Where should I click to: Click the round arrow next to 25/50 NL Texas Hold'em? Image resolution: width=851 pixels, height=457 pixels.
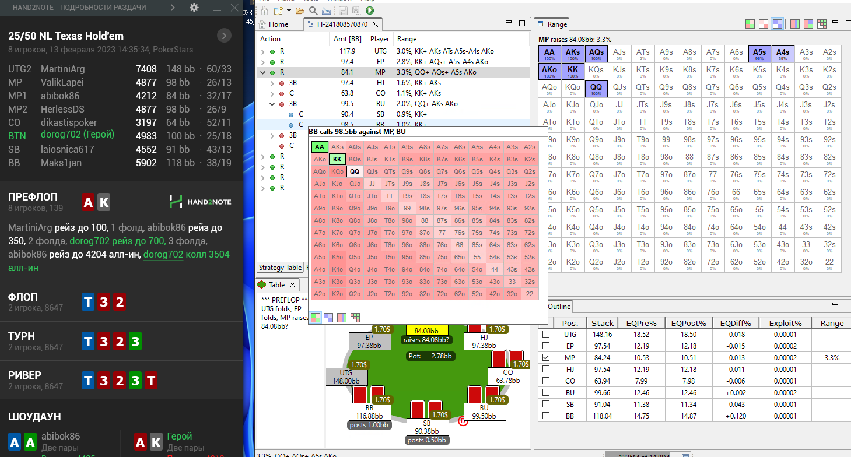[224, 36]
